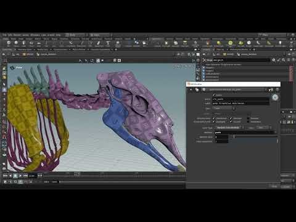The image size is (296, 222).
Task: Add a Sky Light from the shelf
Action: [x=240, y=43]
